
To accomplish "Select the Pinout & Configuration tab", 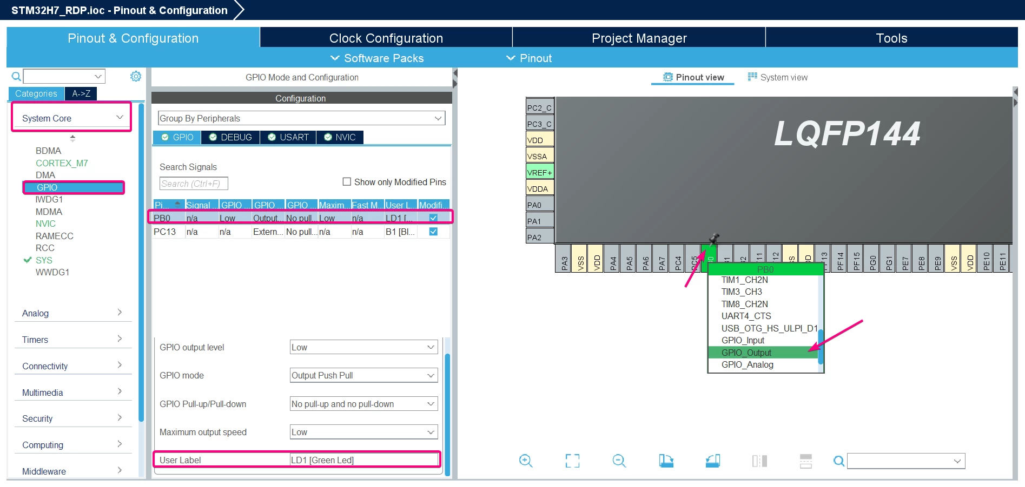I will pos(133,38).
